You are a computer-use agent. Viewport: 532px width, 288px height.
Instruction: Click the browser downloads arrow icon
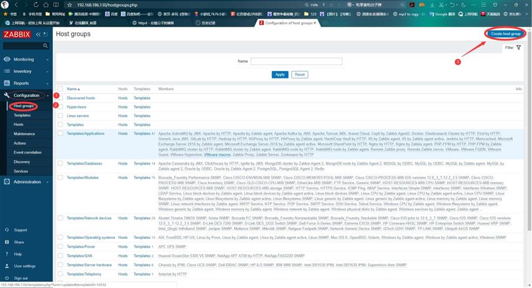point(432,5)
